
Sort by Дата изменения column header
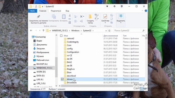click(x=110, y=36)
